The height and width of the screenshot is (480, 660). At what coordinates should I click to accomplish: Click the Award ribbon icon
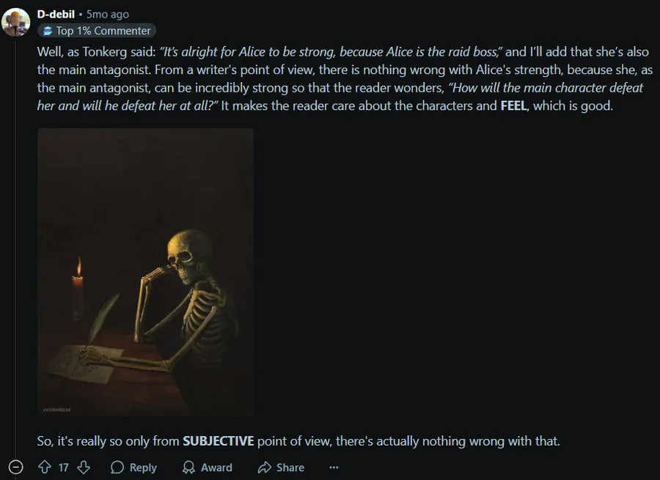point(188,467)
